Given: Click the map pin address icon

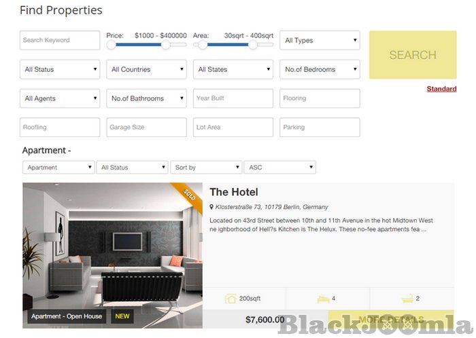Looking at the screenshot, I should point(211,207).
